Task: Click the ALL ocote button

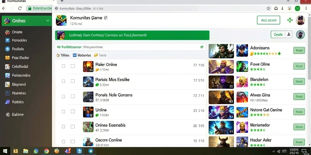Action: [268, 20]
